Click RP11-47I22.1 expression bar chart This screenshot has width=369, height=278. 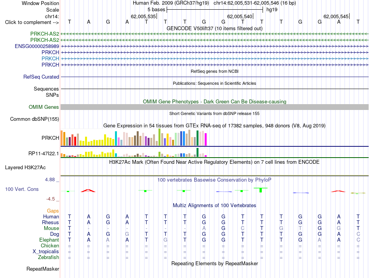[x=134, y=153]
